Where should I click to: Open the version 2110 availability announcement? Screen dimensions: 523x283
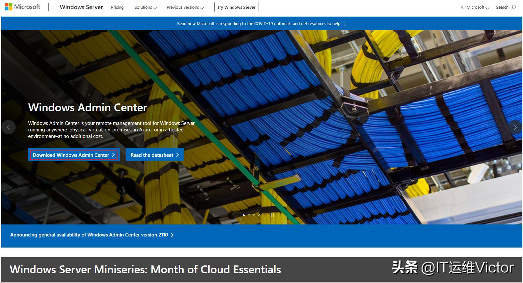[x=92, y=235]
